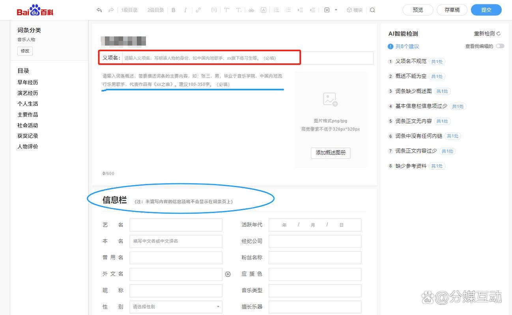Insert an ordered list

(276, 10)
